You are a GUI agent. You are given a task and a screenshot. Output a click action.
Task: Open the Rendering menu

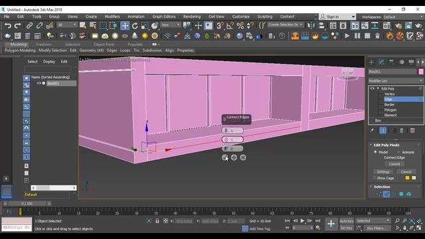(192, 17)
